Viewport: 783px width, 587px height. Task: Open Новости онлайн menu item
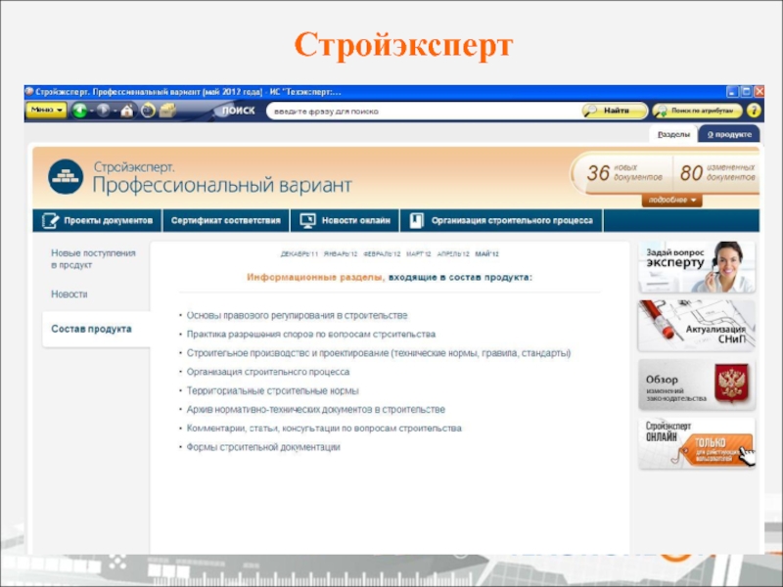pyautogui.click(x=345, y=221)
